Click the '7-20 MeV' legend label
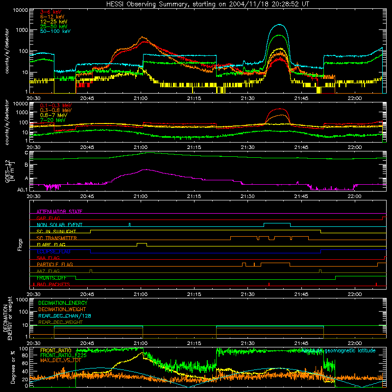Image resolution: width=392 pixels, height=392 pixels. (53, 120)
